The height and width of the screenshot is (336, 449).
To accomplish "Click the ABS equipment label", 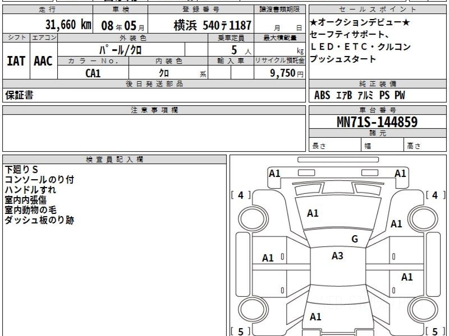I will click(322, 96).
